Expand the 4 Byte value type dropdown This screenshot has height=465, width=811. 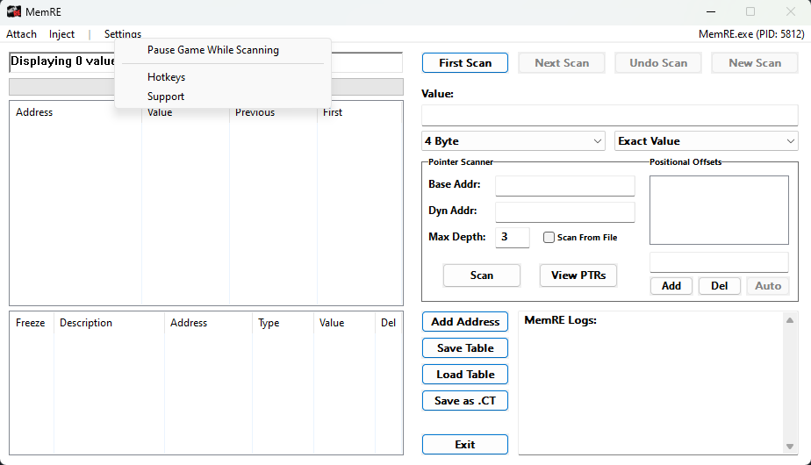(513, 141)
